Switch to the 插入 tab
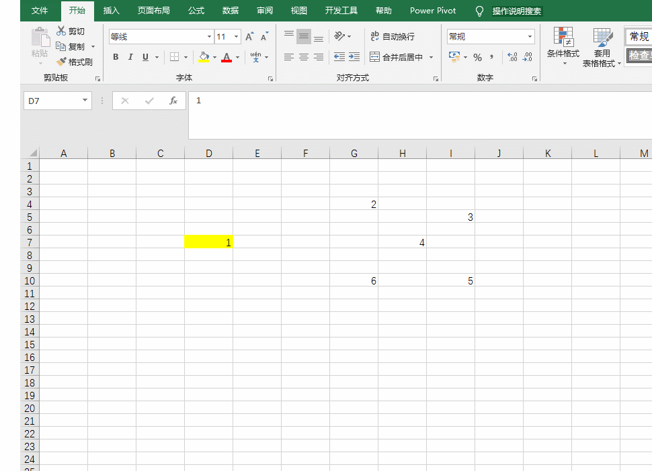This screenshot has height=471, width=652. [111, 10]
